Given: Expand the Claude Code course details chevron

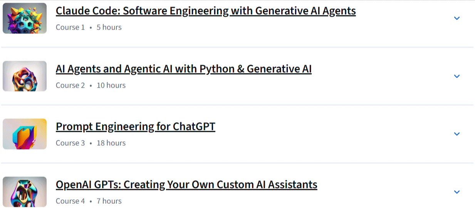Looking at the screenshot, I should click(457, 18).
